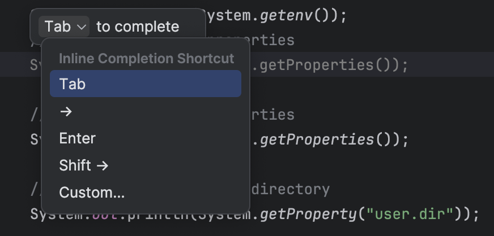Open the Custom... shortcut option
The image size is (494, 236).
click(x=92, y=193)
